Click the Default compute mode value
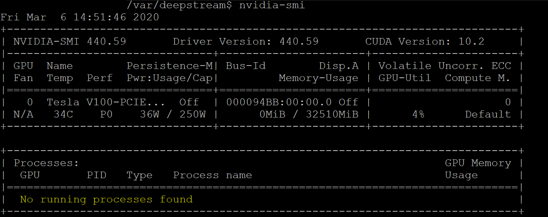548x217 pixels. 488,114
